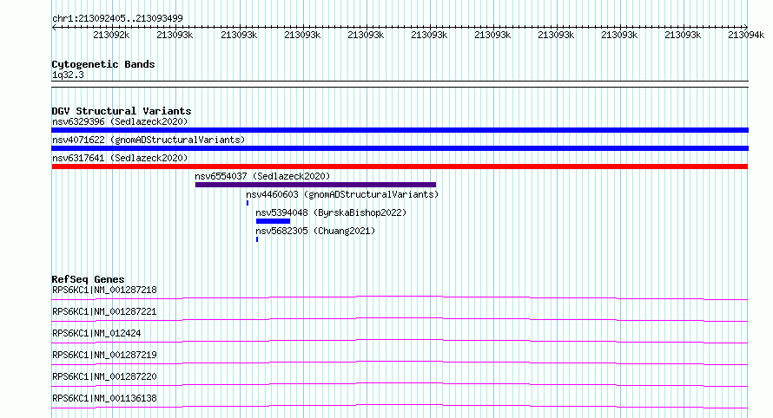Open transcript RPS6KC1|NM_001287220 label
This screenshot has height=418, width=773.
click(104, 376)
